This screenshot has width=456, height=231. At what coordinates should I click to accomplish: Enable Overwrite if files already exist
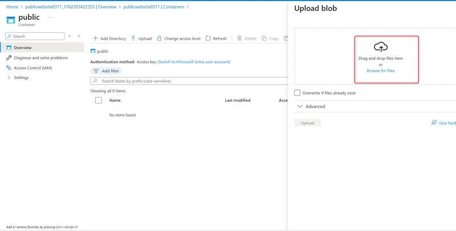pos(297,93)
